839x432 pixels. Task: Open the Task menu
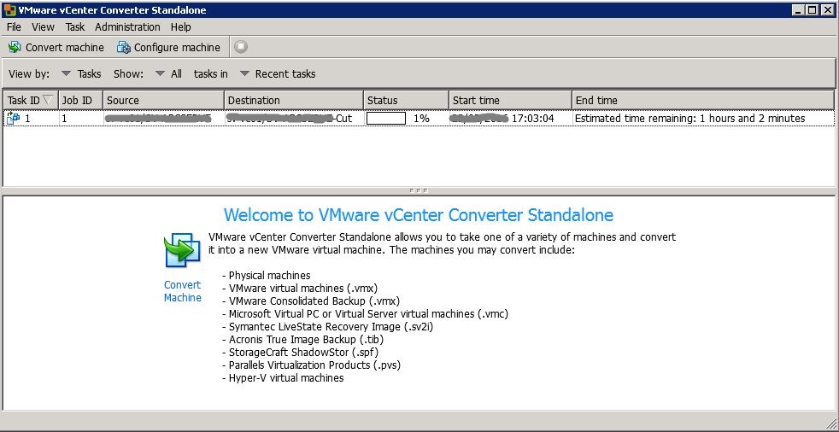point(75,27)
